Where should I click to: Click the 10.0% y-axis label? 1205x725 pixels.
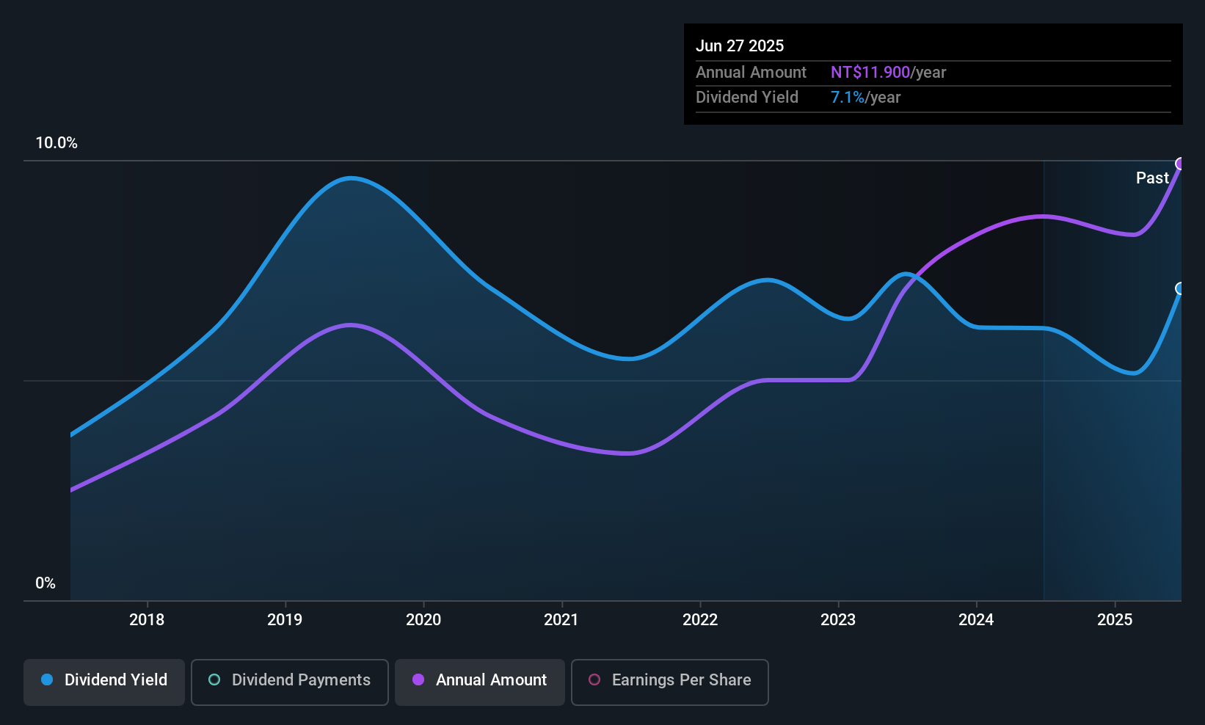(57, 143)
